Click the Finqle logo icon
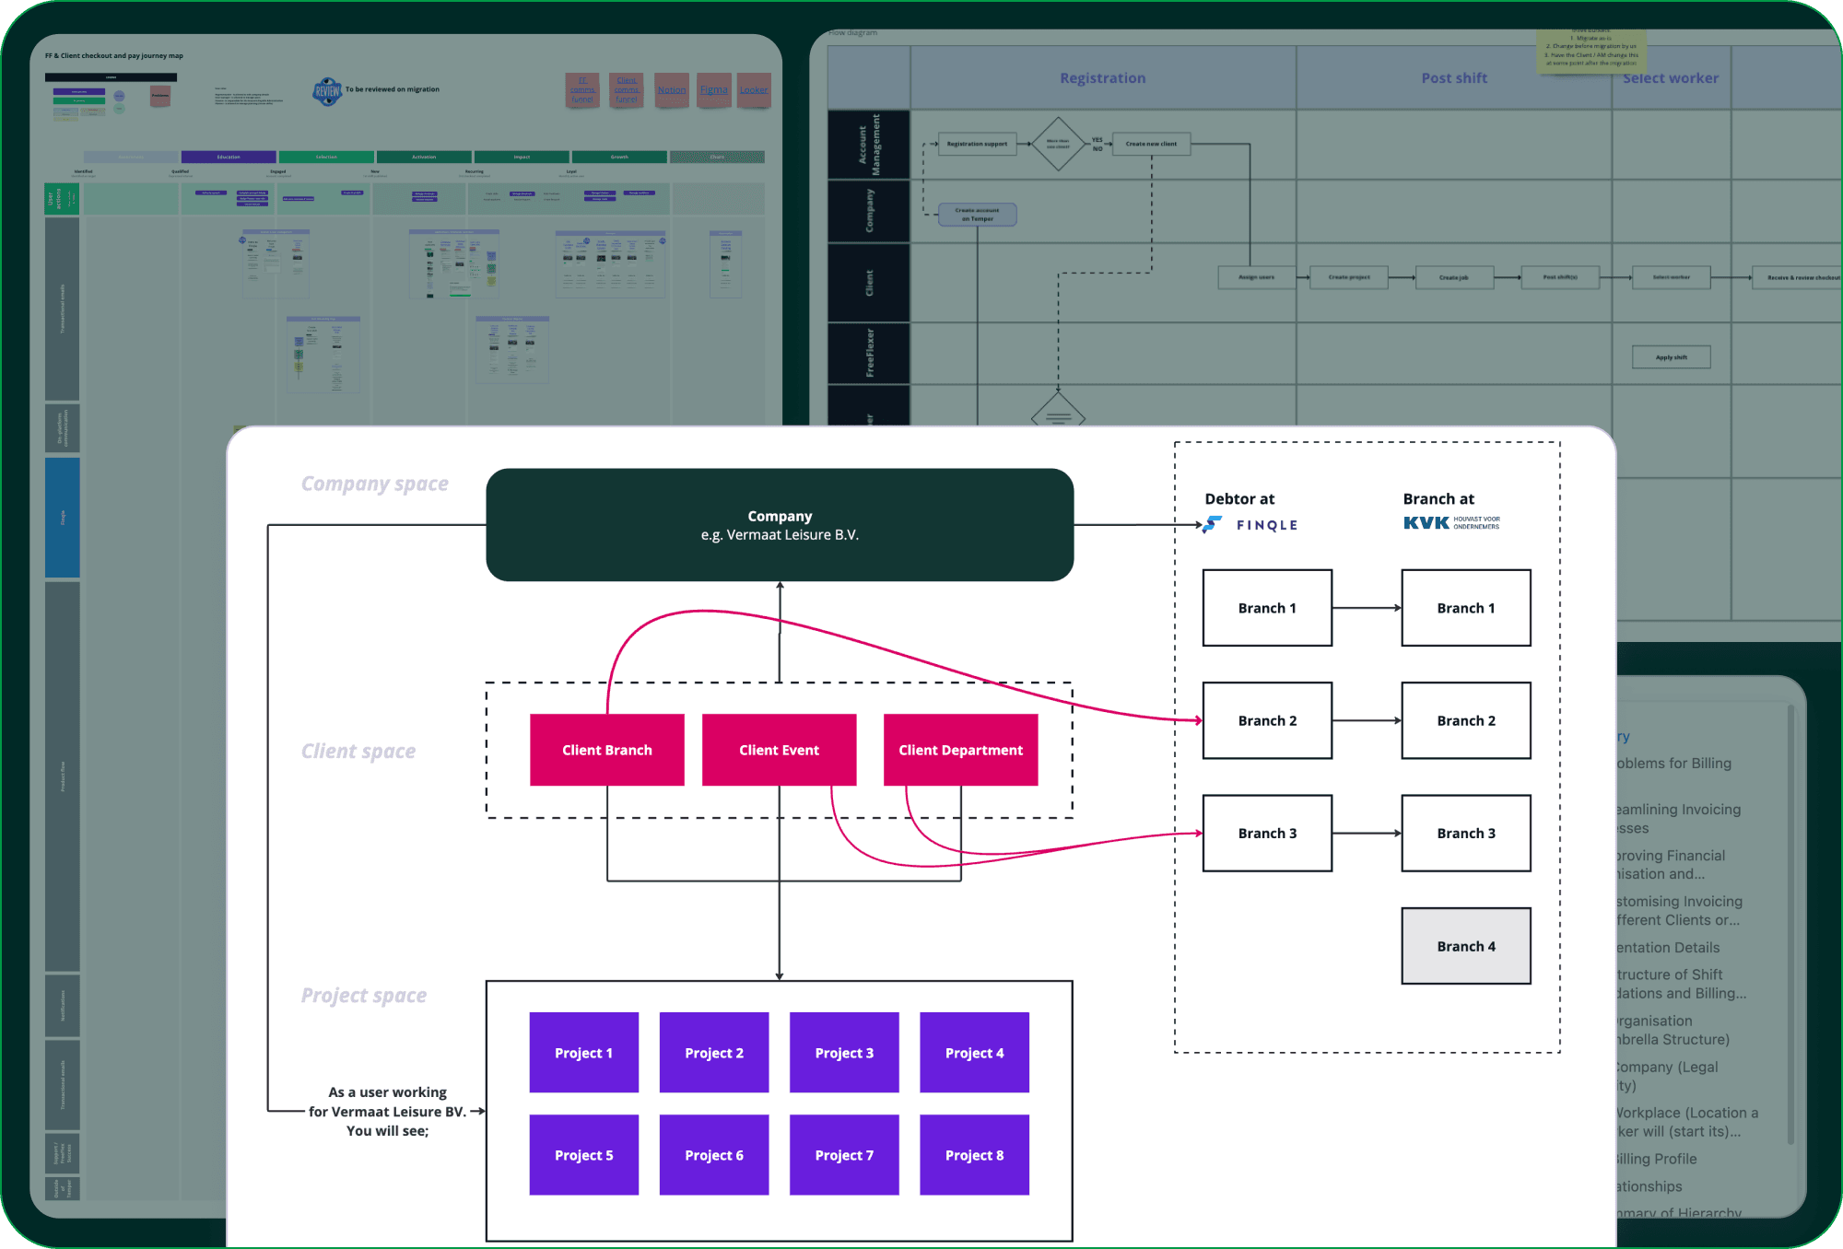The height and width of the screenshot is (1249, 1843). pos(1214,525)
